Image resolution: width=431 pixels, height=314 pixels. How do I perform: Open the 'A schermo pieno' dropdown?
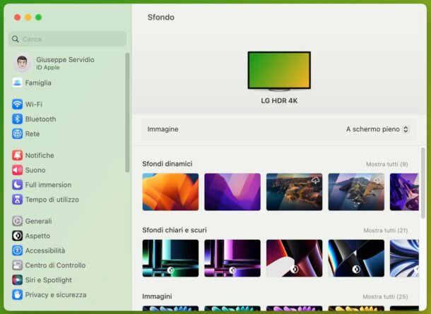click(x=378, y=129)
